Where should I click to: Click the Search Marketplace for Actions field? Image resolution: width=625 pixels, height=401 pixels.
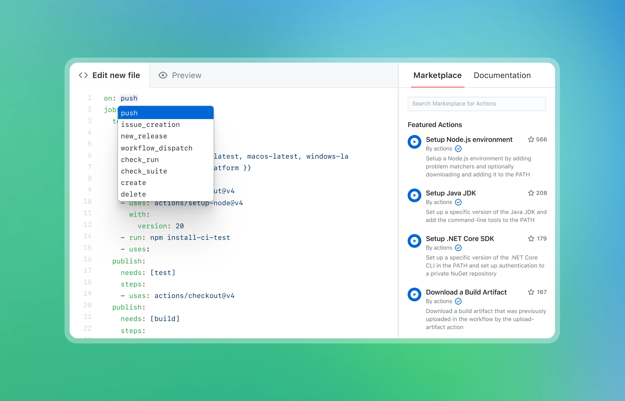477,104
